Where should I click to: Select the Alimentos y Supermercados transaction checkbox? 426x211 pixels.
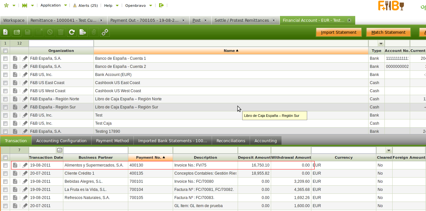[x=5, y=165]
